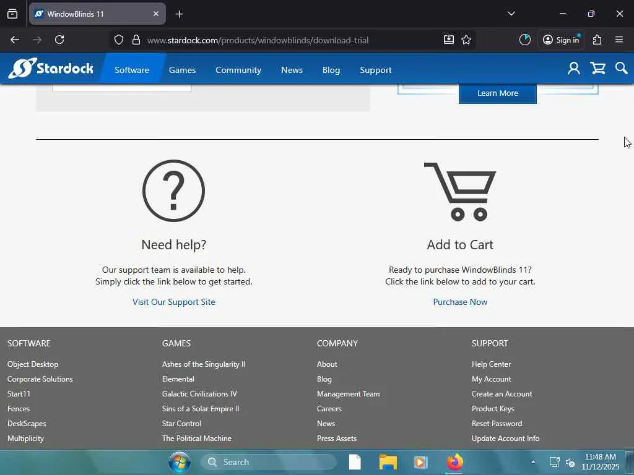The height and width of the screenshot is (475, 634).
Task: Click the taskbar Search box
Action: (269, 462)
